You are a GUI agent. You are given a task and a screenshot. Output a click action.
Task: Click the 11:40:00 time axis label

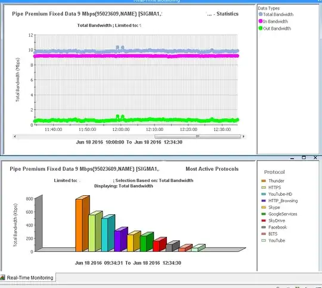(53, 129)
